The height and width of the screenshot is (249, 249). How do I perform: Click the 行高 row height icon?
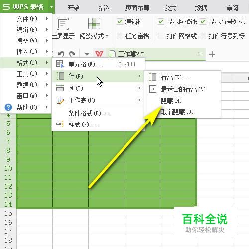[153, 77]
